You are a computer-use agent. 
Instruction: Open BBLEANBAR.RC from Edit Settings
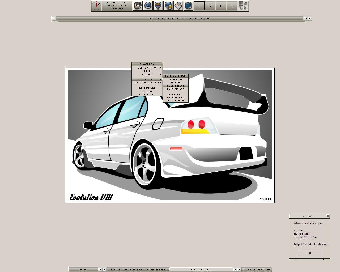point(176,101)
